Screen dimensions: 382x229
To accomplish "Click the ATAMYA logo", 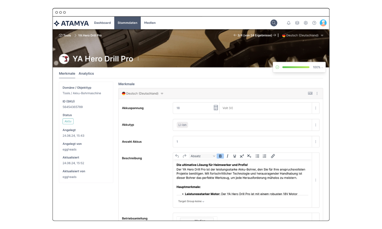I will [71, 23].
